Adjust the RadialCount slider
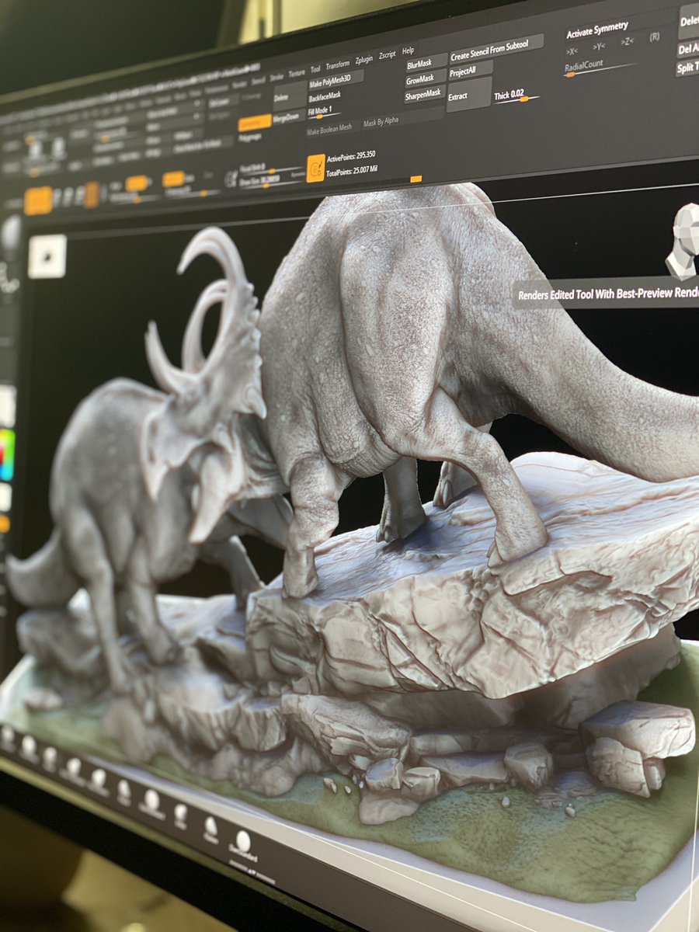This screenshot has height=932, width=699. coord(600,68)
